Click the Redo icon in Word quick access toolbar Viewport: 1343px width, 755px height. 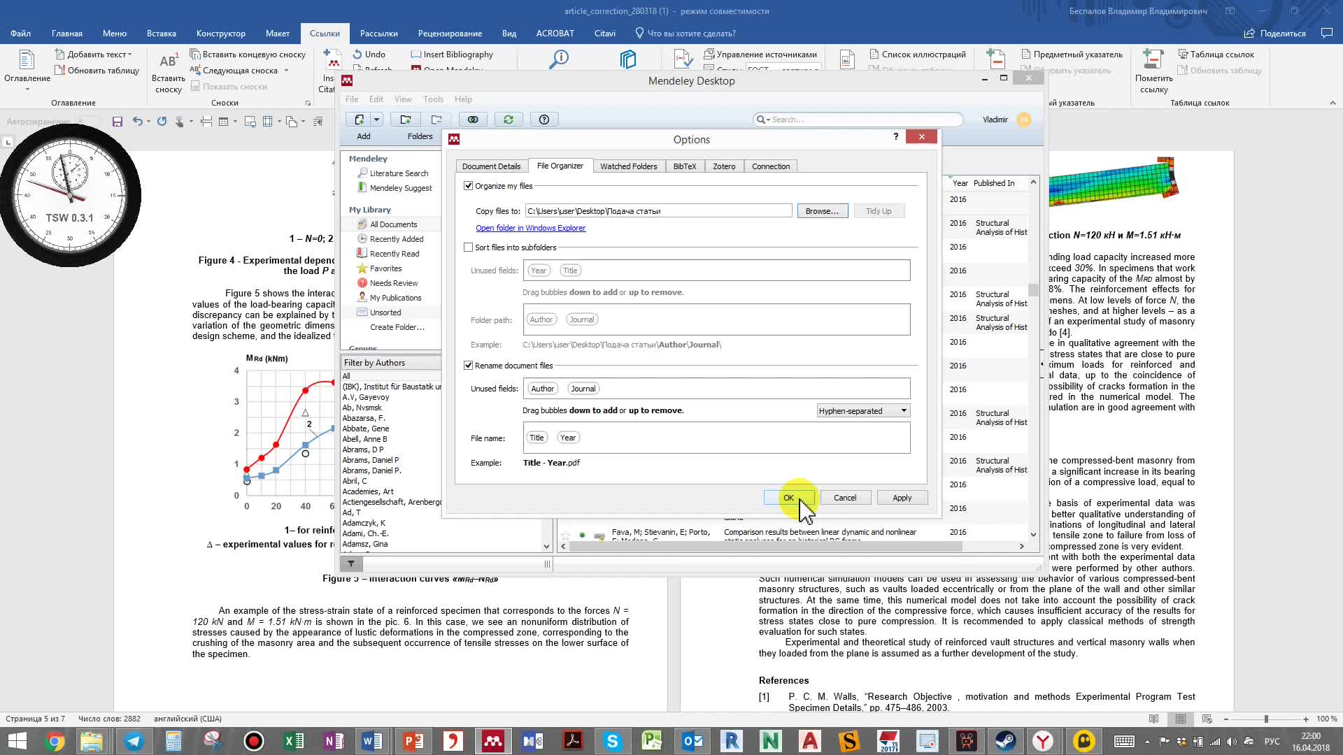pos(162,122)
